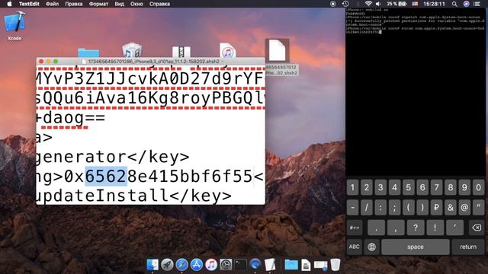Click the line containing sQQu6iAva16Kg8
The height and width of the screenshot is (274, 488).
(151, 98)
